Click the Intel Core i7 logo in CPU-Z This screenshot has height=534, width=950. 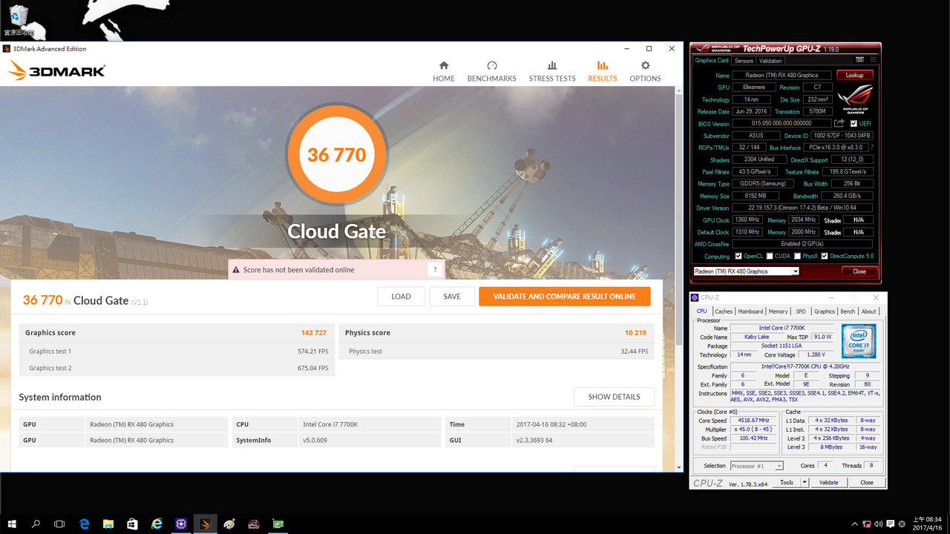[859, 341]
